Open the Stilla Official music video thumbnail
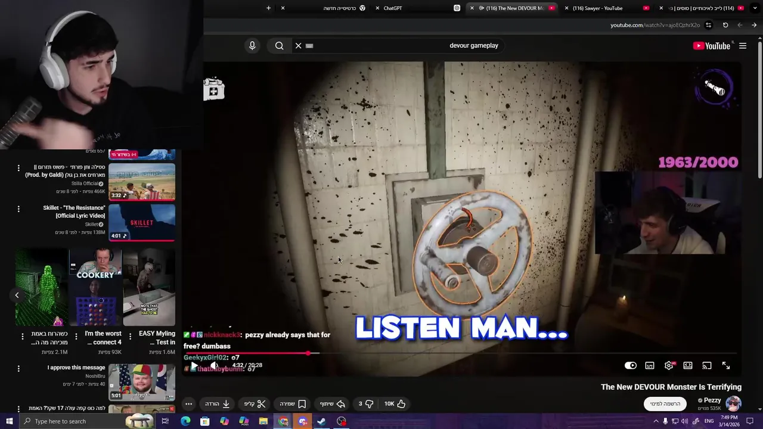 click(142, 182)
